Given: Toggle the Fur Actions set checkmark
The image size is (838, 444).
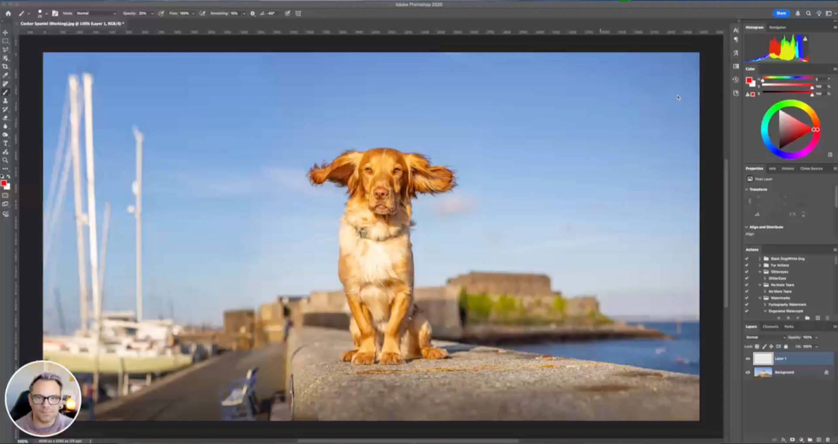Looking at the screenshot, I should pos(746,265).
